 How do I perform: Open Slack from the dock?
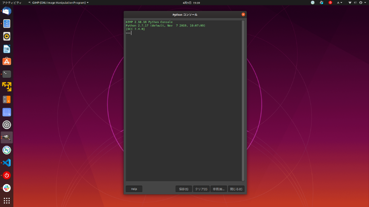tap(7, 188)
